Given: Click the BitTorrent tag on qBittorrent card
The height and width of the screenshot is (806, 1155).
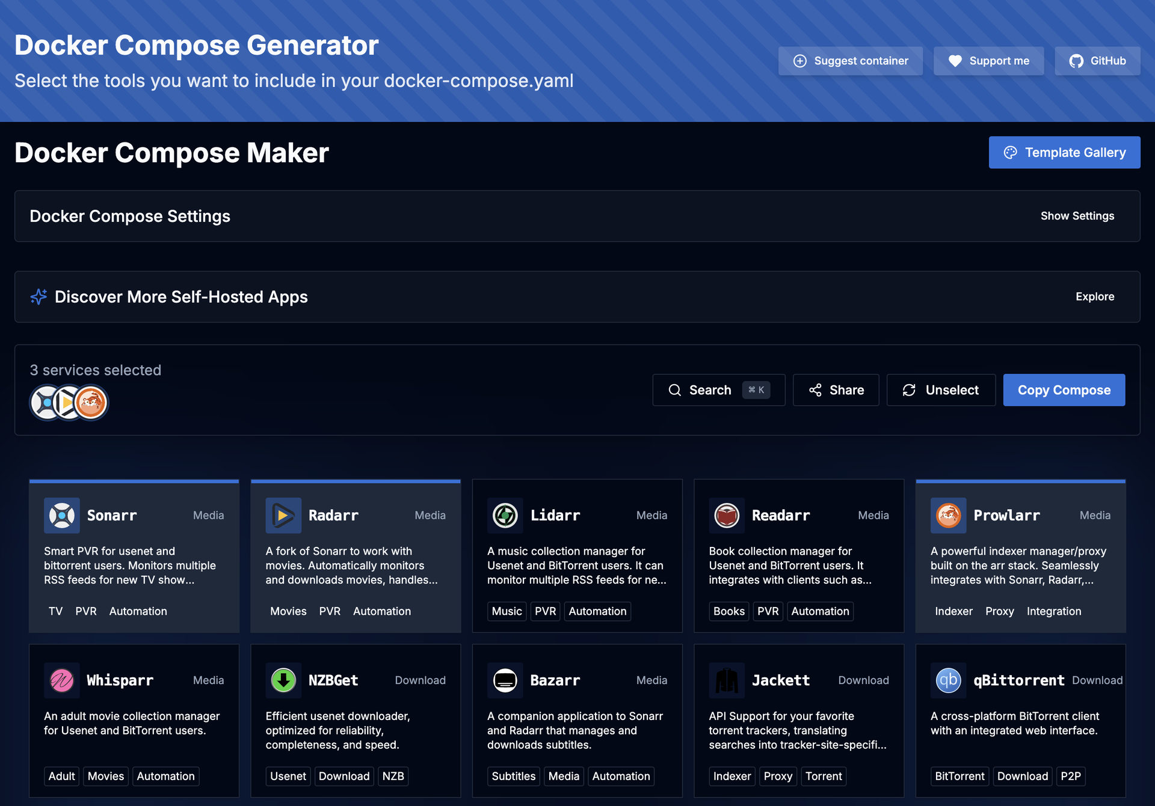Looking at the screenshot, I should [x=959, y=776].
